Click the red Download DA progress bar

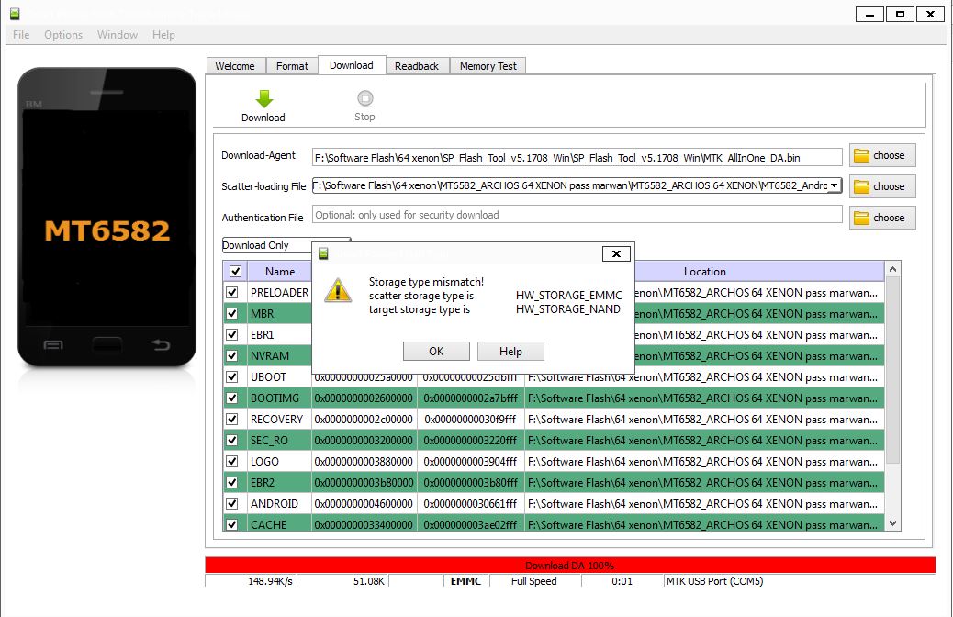point(570,566)
